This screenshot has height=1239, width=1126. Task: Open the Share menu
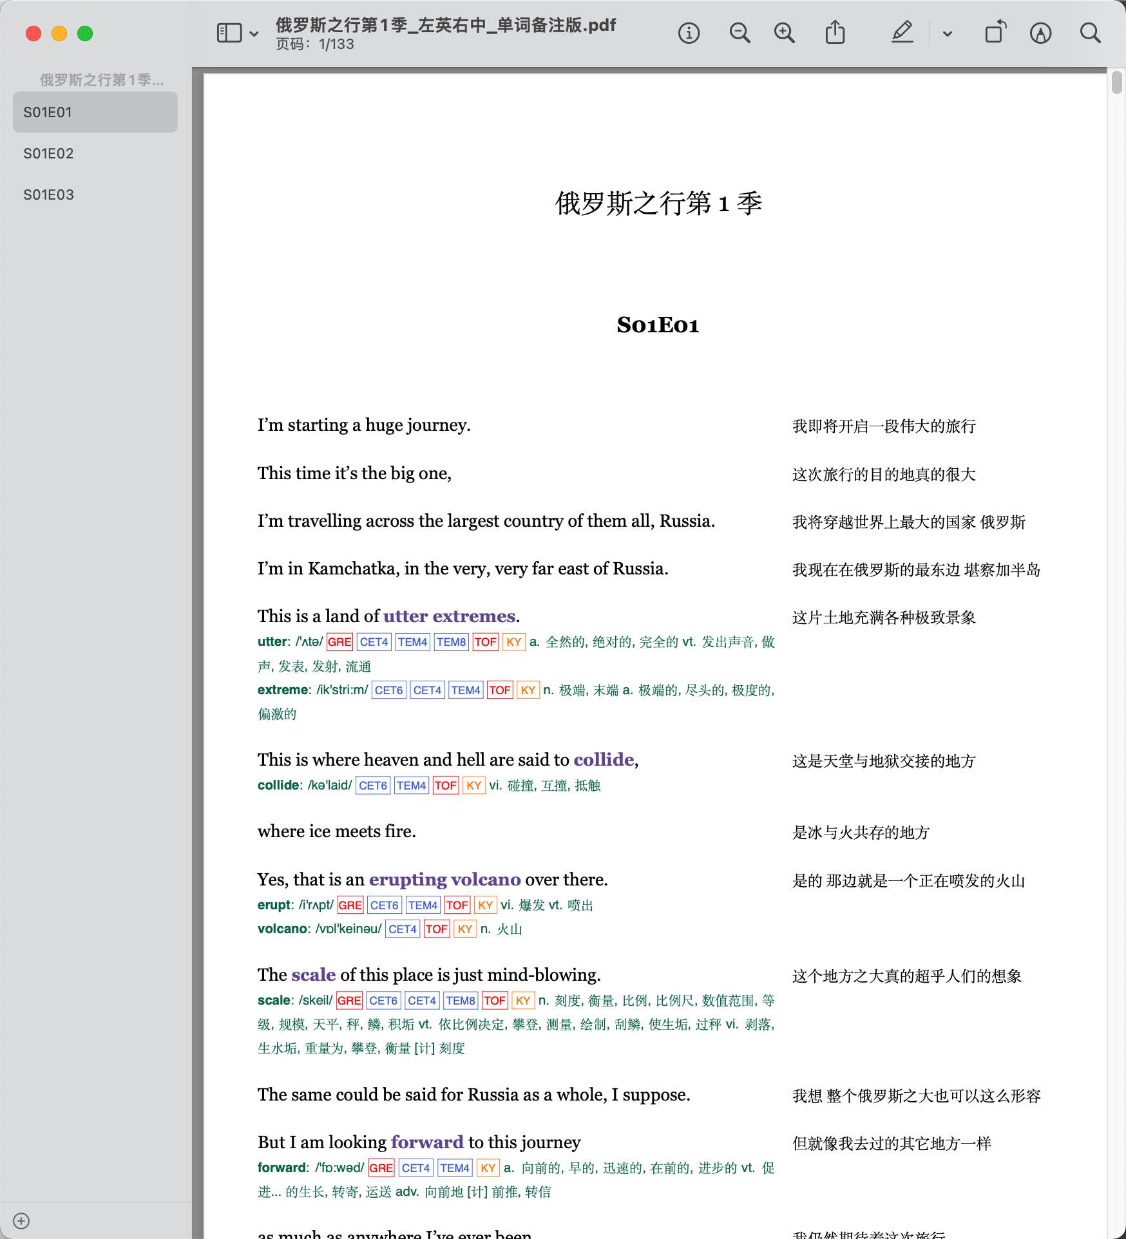pos(835,32)
